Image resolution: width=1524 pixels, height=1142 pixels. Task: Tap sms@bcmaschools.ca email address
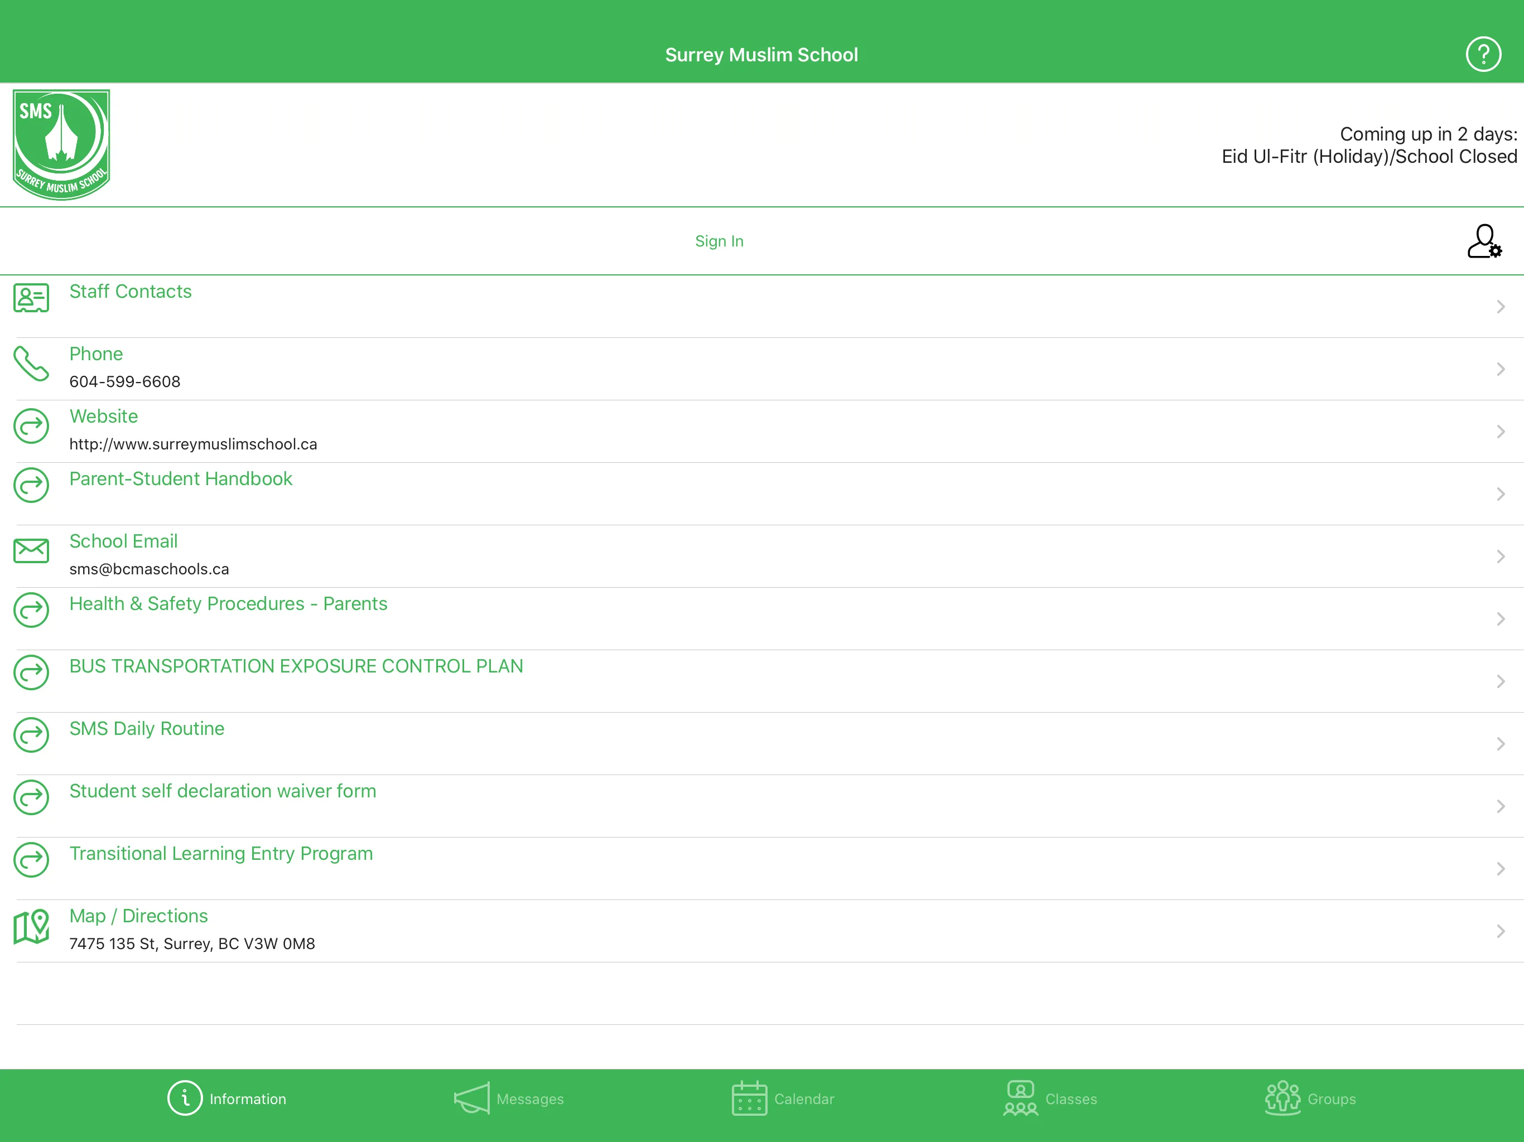[149, 569]
